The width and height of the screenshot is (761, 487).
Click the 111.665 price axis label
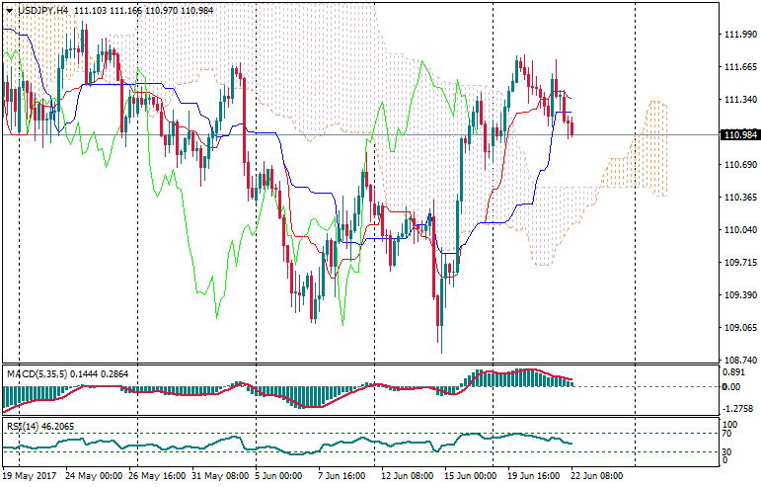[x=738, y=67]
